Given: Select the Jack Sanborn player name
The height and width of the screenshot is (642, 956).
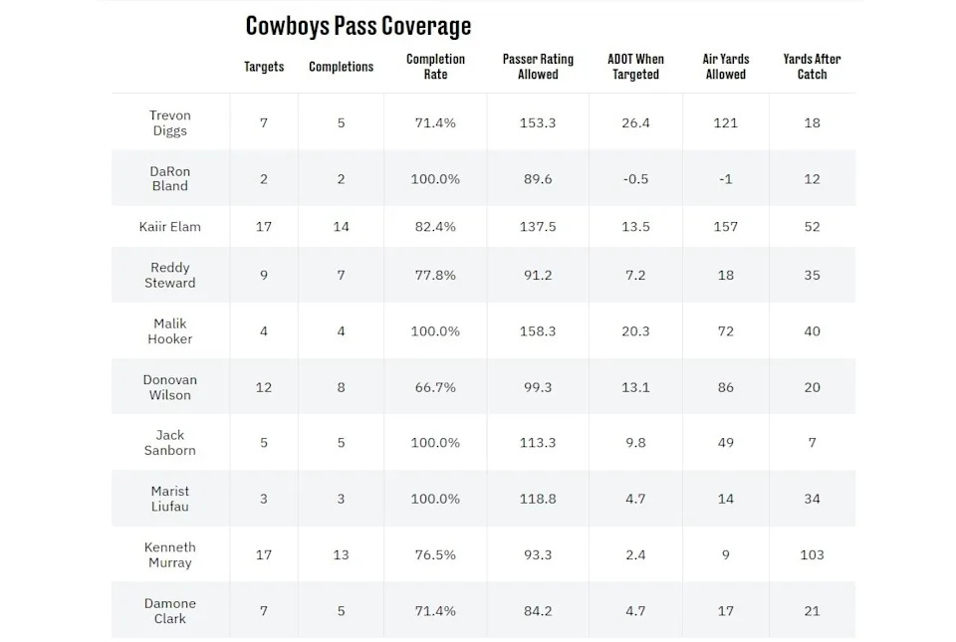Looking at the screenshot, I should [170, 443].
